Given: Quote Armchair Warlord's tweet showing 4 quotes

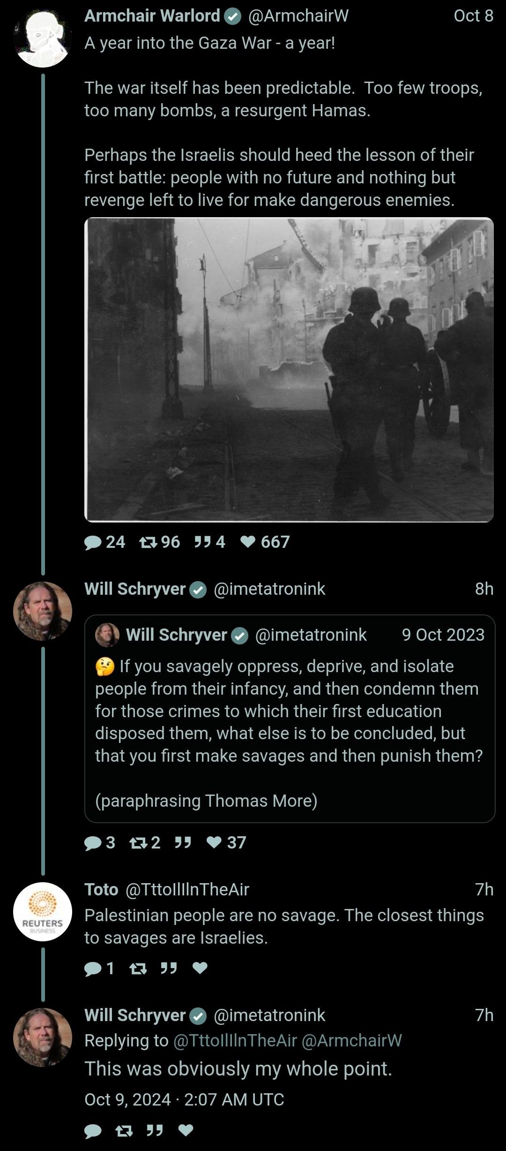Looking at the screenshot, I should (202, 542).
